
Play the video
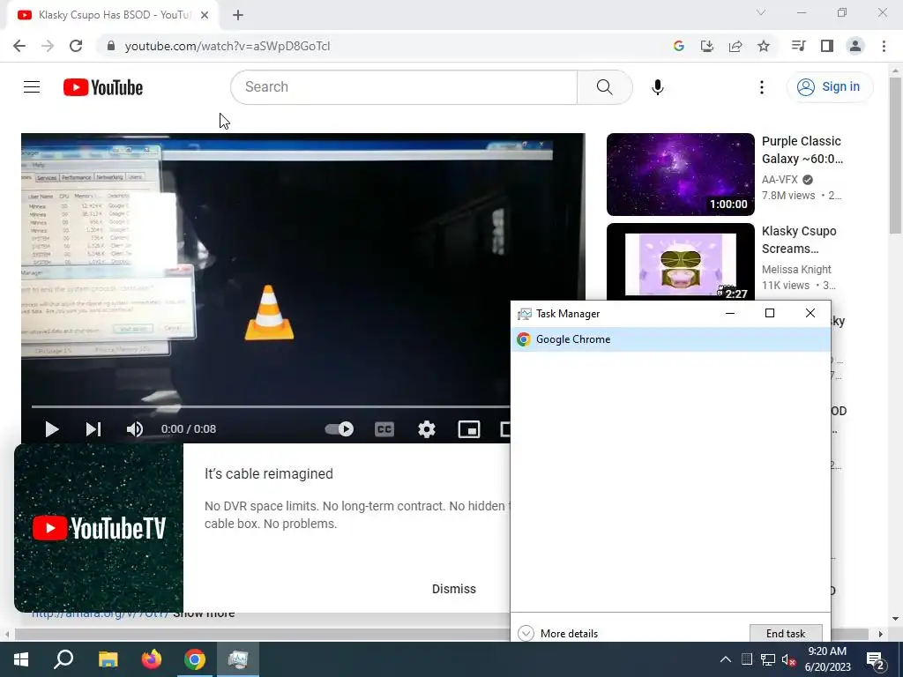(52, 429)
